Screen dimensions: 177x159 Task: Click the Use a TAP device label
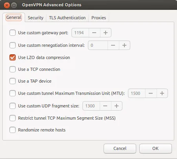(35, 81)
